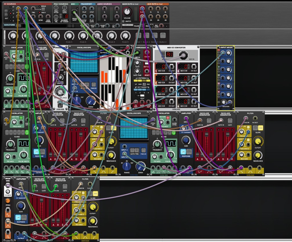This screenshot has width=292, height=242.
Task: Click the OCT down arrow button
Action: coord(6,15)
